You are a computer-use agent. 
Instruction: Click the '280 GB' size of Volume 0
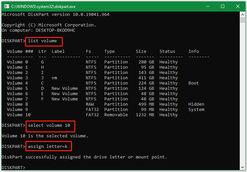click(146, 62)
